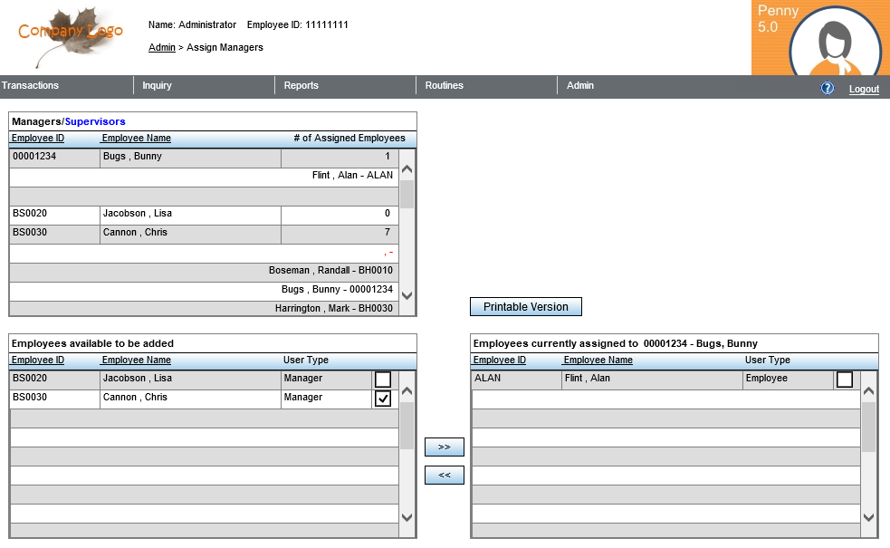Open the Transactions menu

point(31,86)
